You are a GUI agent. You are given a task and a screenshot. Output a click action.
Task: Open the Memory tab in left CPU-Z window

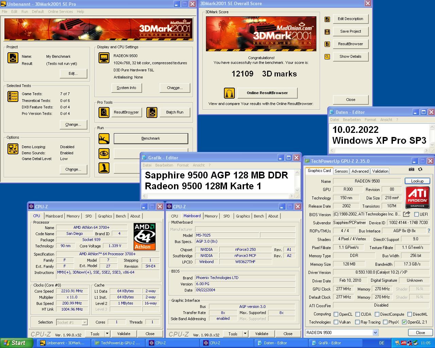73,216
